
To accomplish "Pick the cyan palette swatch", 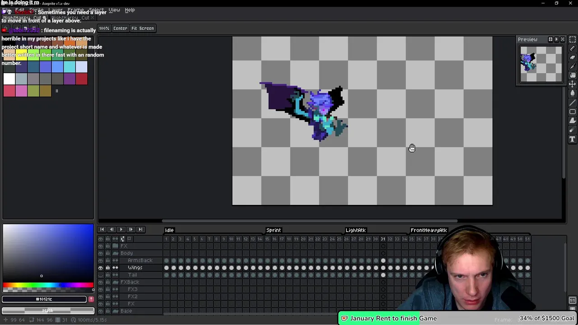I will pyautogui.click(x=70, y=66).
